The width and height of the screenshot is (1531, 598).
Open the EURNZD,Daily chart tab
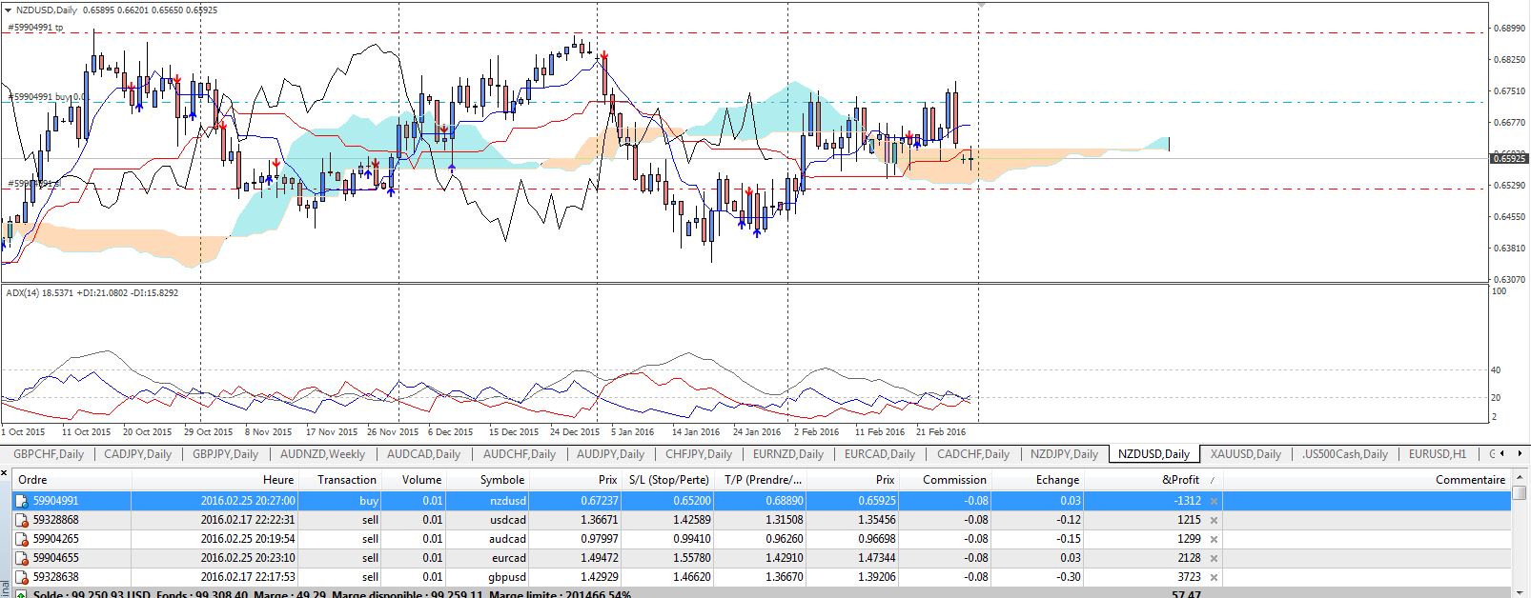(x=787, y=454)
